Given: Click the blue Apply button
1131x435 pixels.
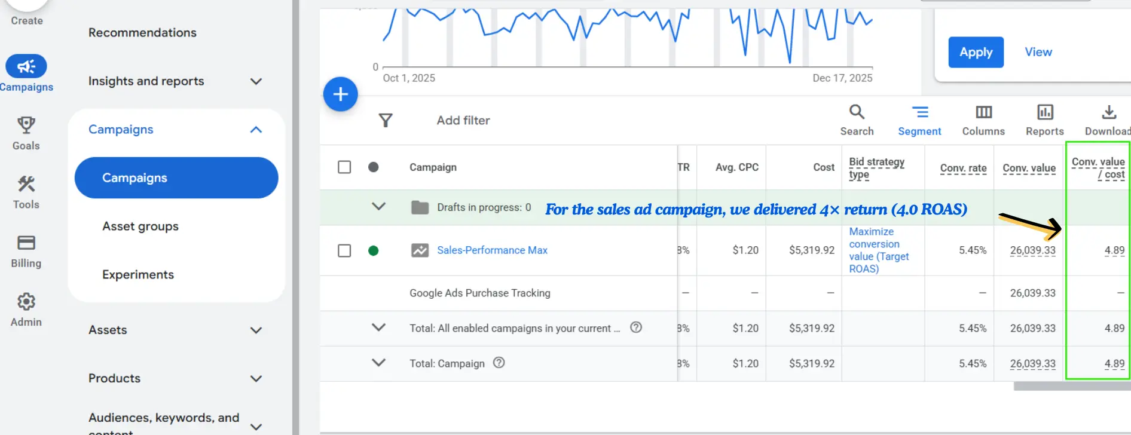Looking at the screenshot, I should click(976, 53).
